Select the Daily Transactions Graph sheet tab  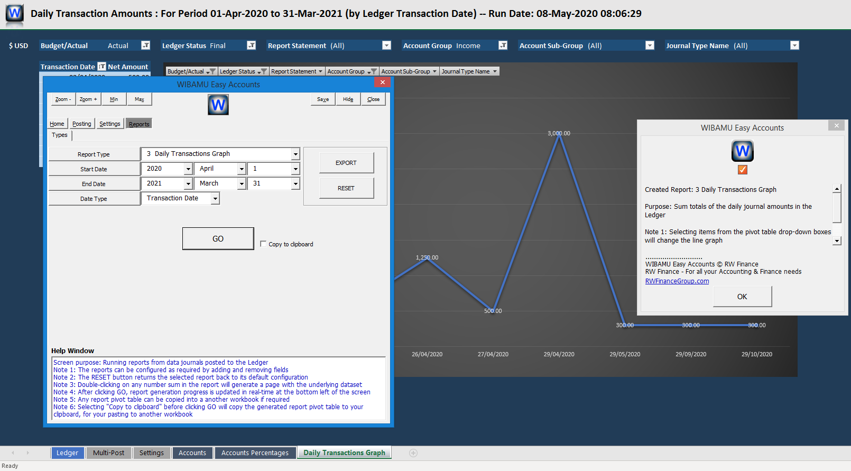[344, 452]
